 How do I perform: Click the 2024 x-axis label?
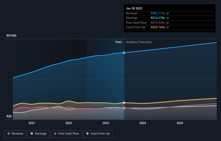[143, 123]
